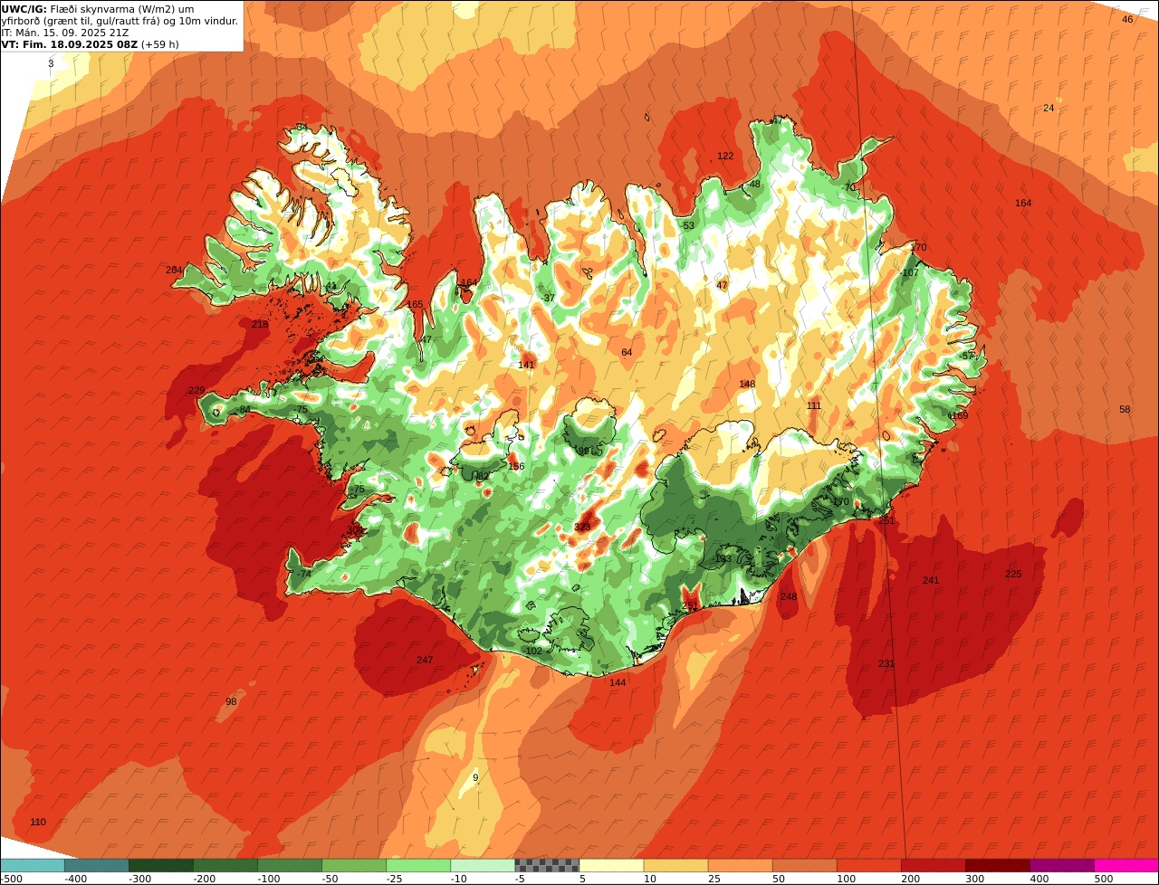Click the colorbar swatch between -400 and -300
1159x885 pixels.
tap(97, 865)
